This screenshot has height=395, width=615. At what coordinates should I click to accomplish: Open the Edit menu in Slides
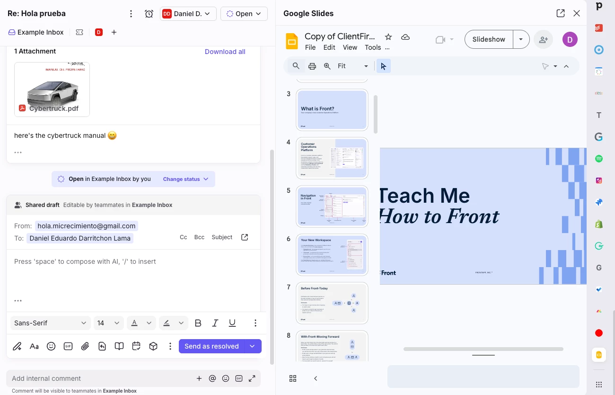click(329, 47)
